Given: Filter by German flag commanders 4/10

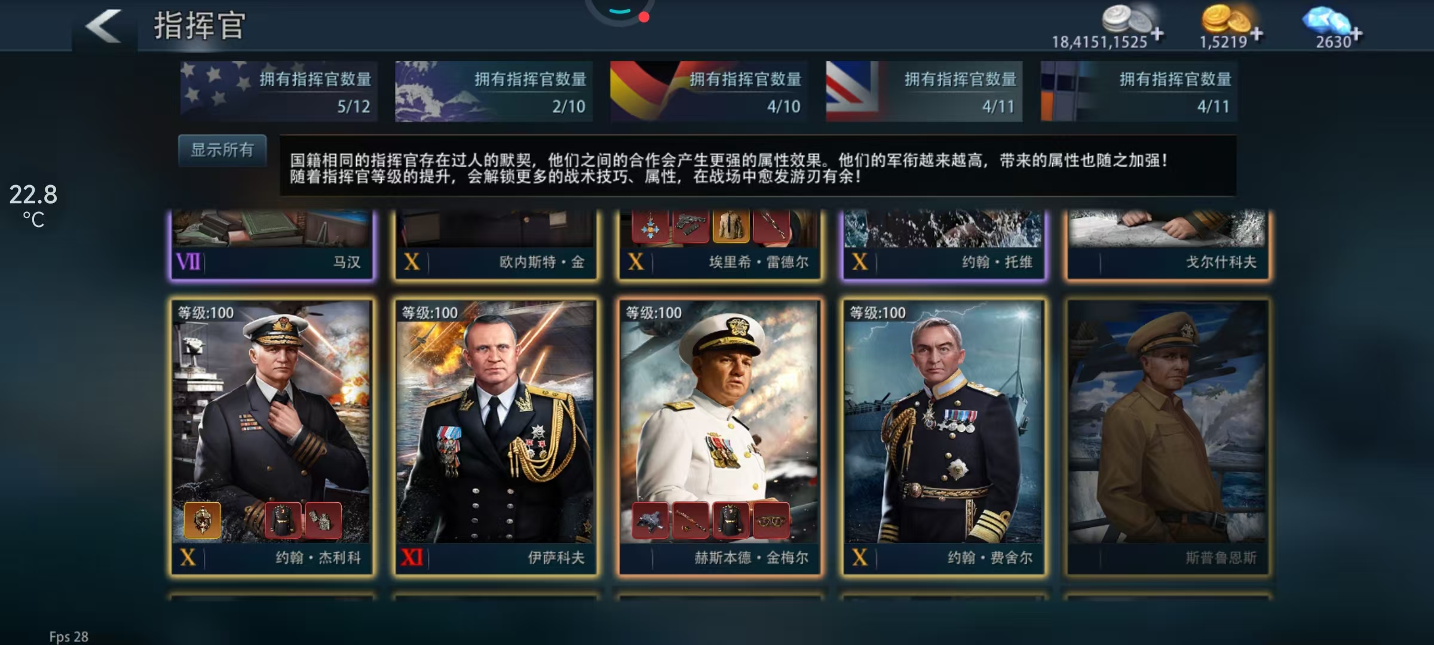Looking at the screenshot, I should pos(709,91).
